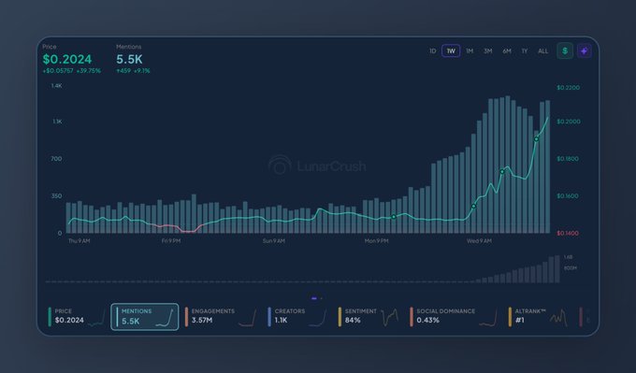Click the 5.5K mentions header value
This screenshot has height=373, width=636.
(129, 59)
